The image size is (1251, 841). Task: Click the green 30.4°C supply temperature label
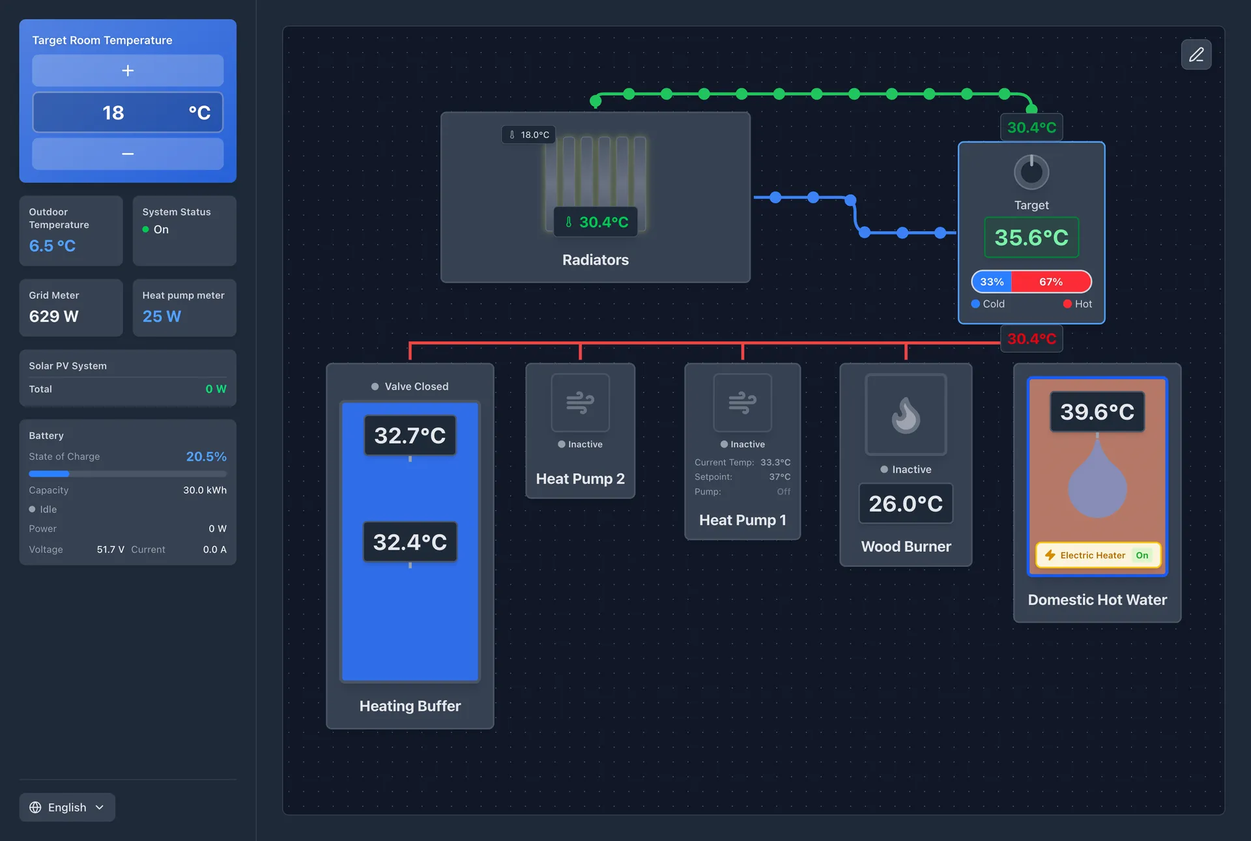[x=1031, y=128]
